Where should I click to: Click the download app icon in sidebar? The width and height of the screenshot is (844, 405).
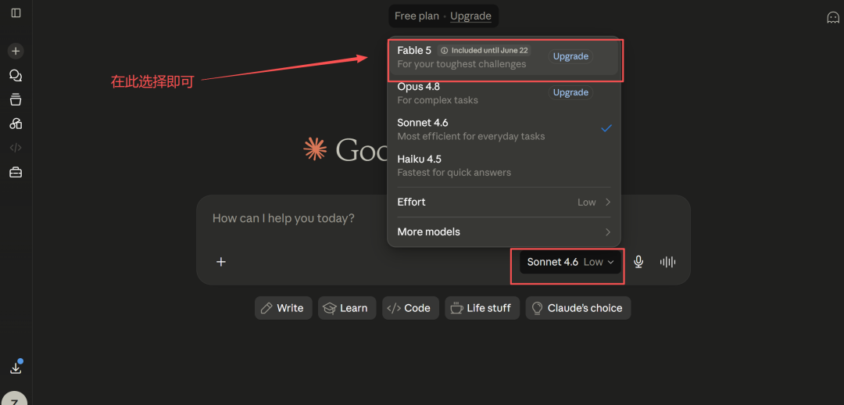[16, 367]
